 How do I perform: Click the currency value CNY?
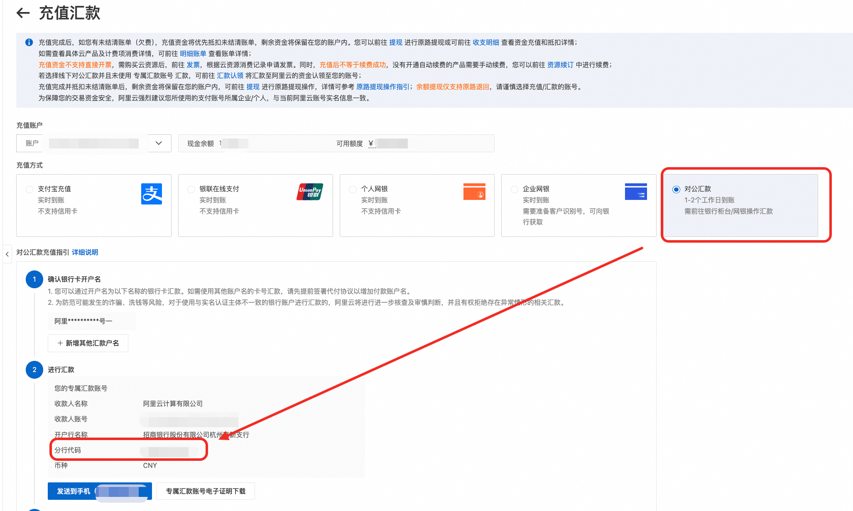pyautogui.click(x=150, y=465)
